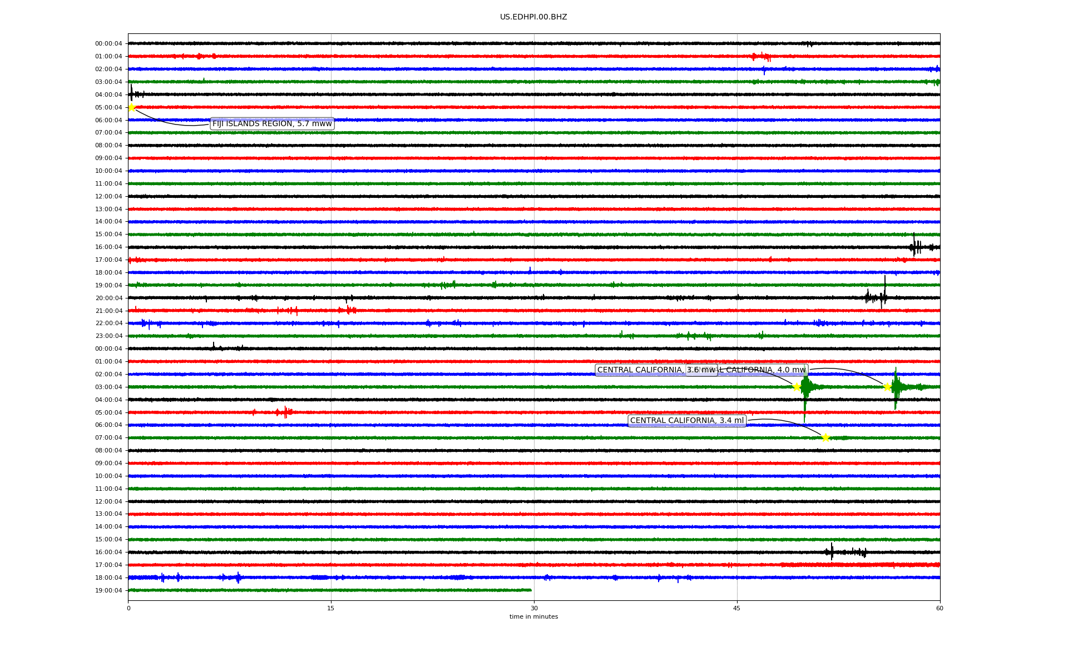Click the 23:00:04 trace time label

pos(108,336)
